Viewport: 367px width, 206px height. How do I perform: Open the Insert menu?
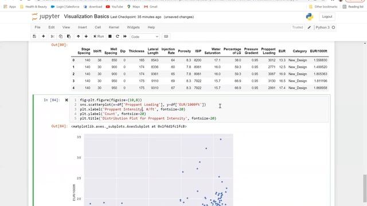point(83,27)
